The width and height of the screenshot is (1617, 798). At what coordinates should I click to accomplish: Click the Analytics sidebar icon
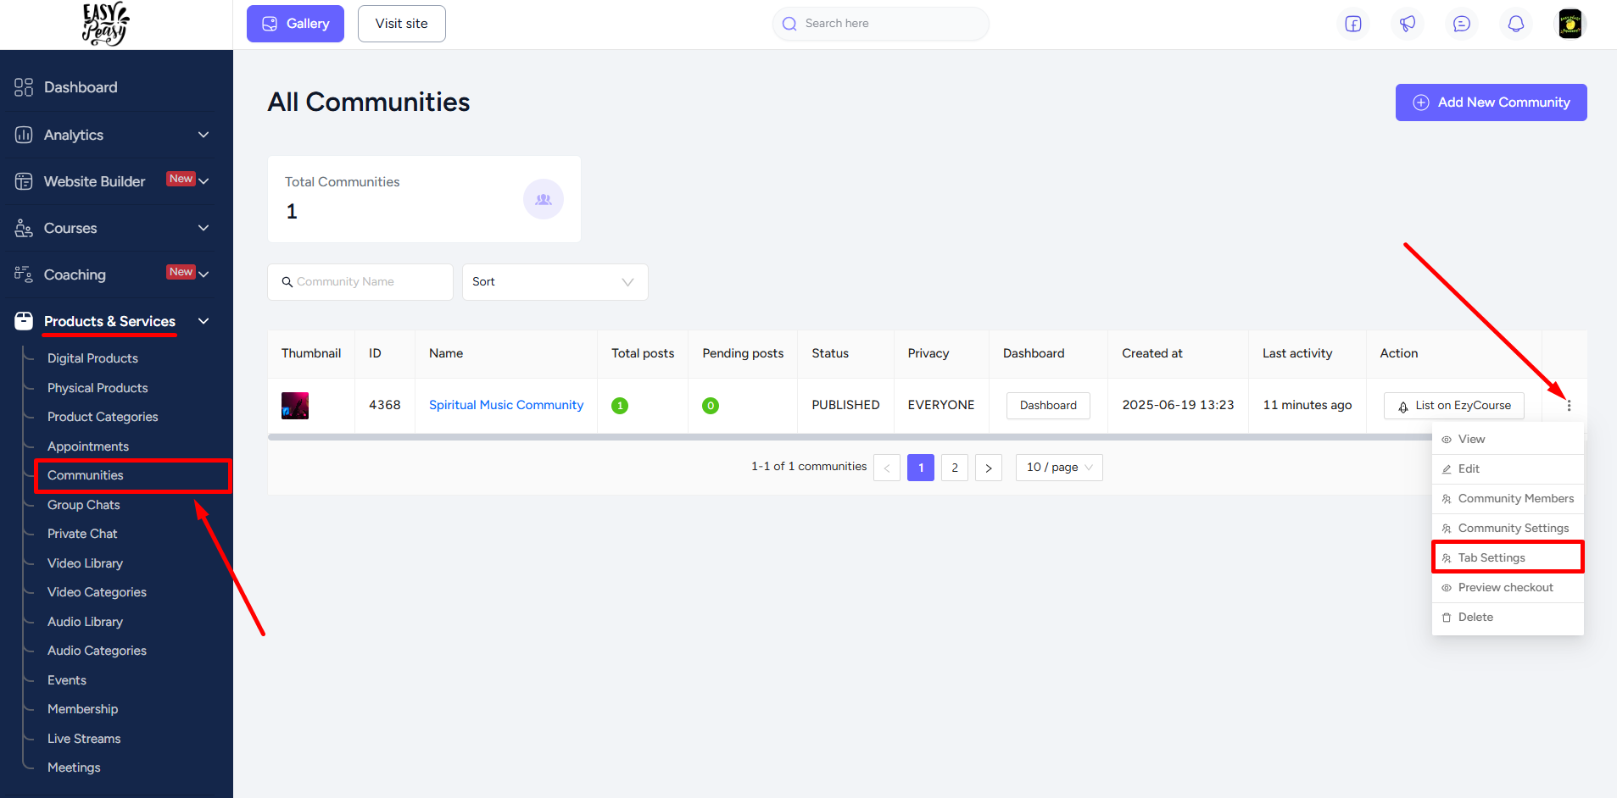(x=24, y=135)
